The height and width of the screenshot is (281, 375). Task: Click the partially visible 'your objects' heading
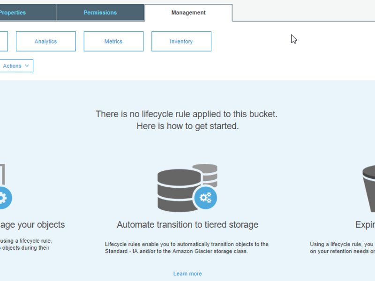coord(32,225)
